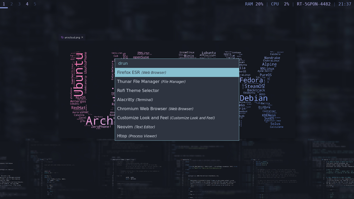This screenshot has width=354, height=199.
Task: Open the RT-5GPON-4482 network indicator
Action: (x=314, y=4)
